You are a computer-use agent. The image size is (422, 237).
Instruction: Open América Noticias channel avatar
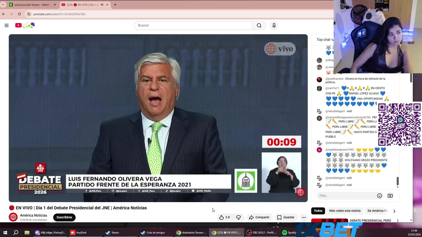(x=13, y=217)
